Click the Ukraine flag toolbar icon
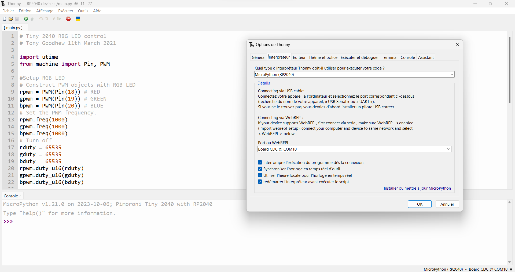 pyautogui.click(x=78, y=19)
